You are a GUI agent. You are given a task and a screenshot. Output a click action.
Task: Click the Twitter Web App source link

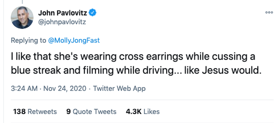(119, 89)
